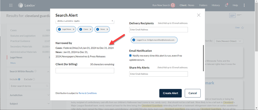Open the Client -None- selector
The width and height of the screenshot is (258, 110).
(x=187, y=5)
